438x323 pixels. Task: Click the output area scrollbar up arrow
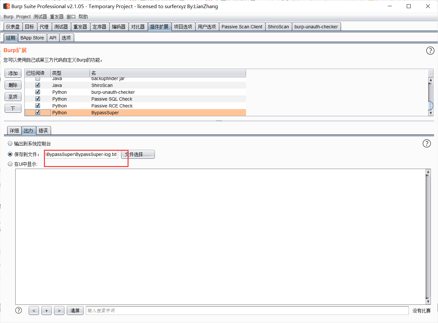(x=428, y=172)
